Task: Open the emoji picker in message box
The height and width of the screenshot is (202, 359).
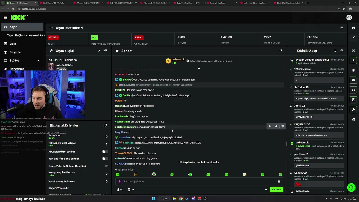Action: [x=279, y=182]
